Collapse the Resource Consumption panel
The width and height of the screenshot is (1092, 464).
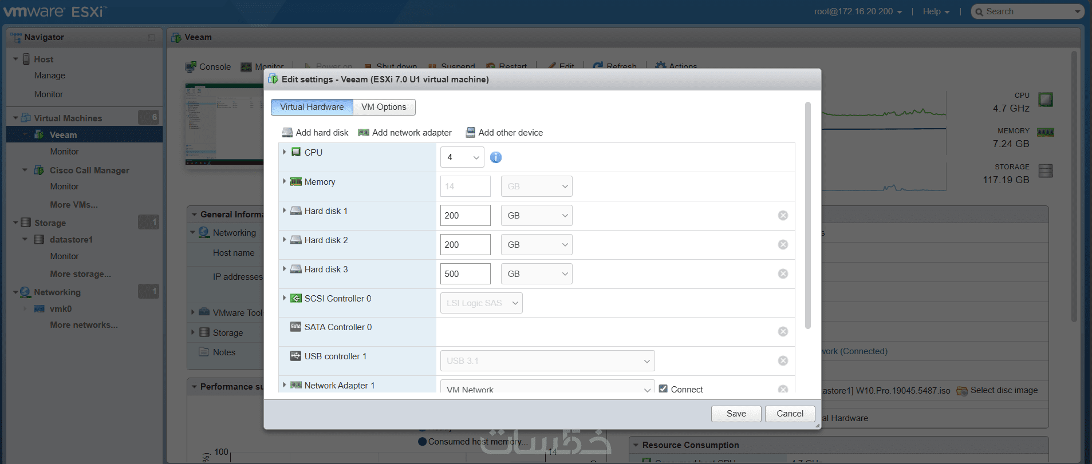[636, 445]
